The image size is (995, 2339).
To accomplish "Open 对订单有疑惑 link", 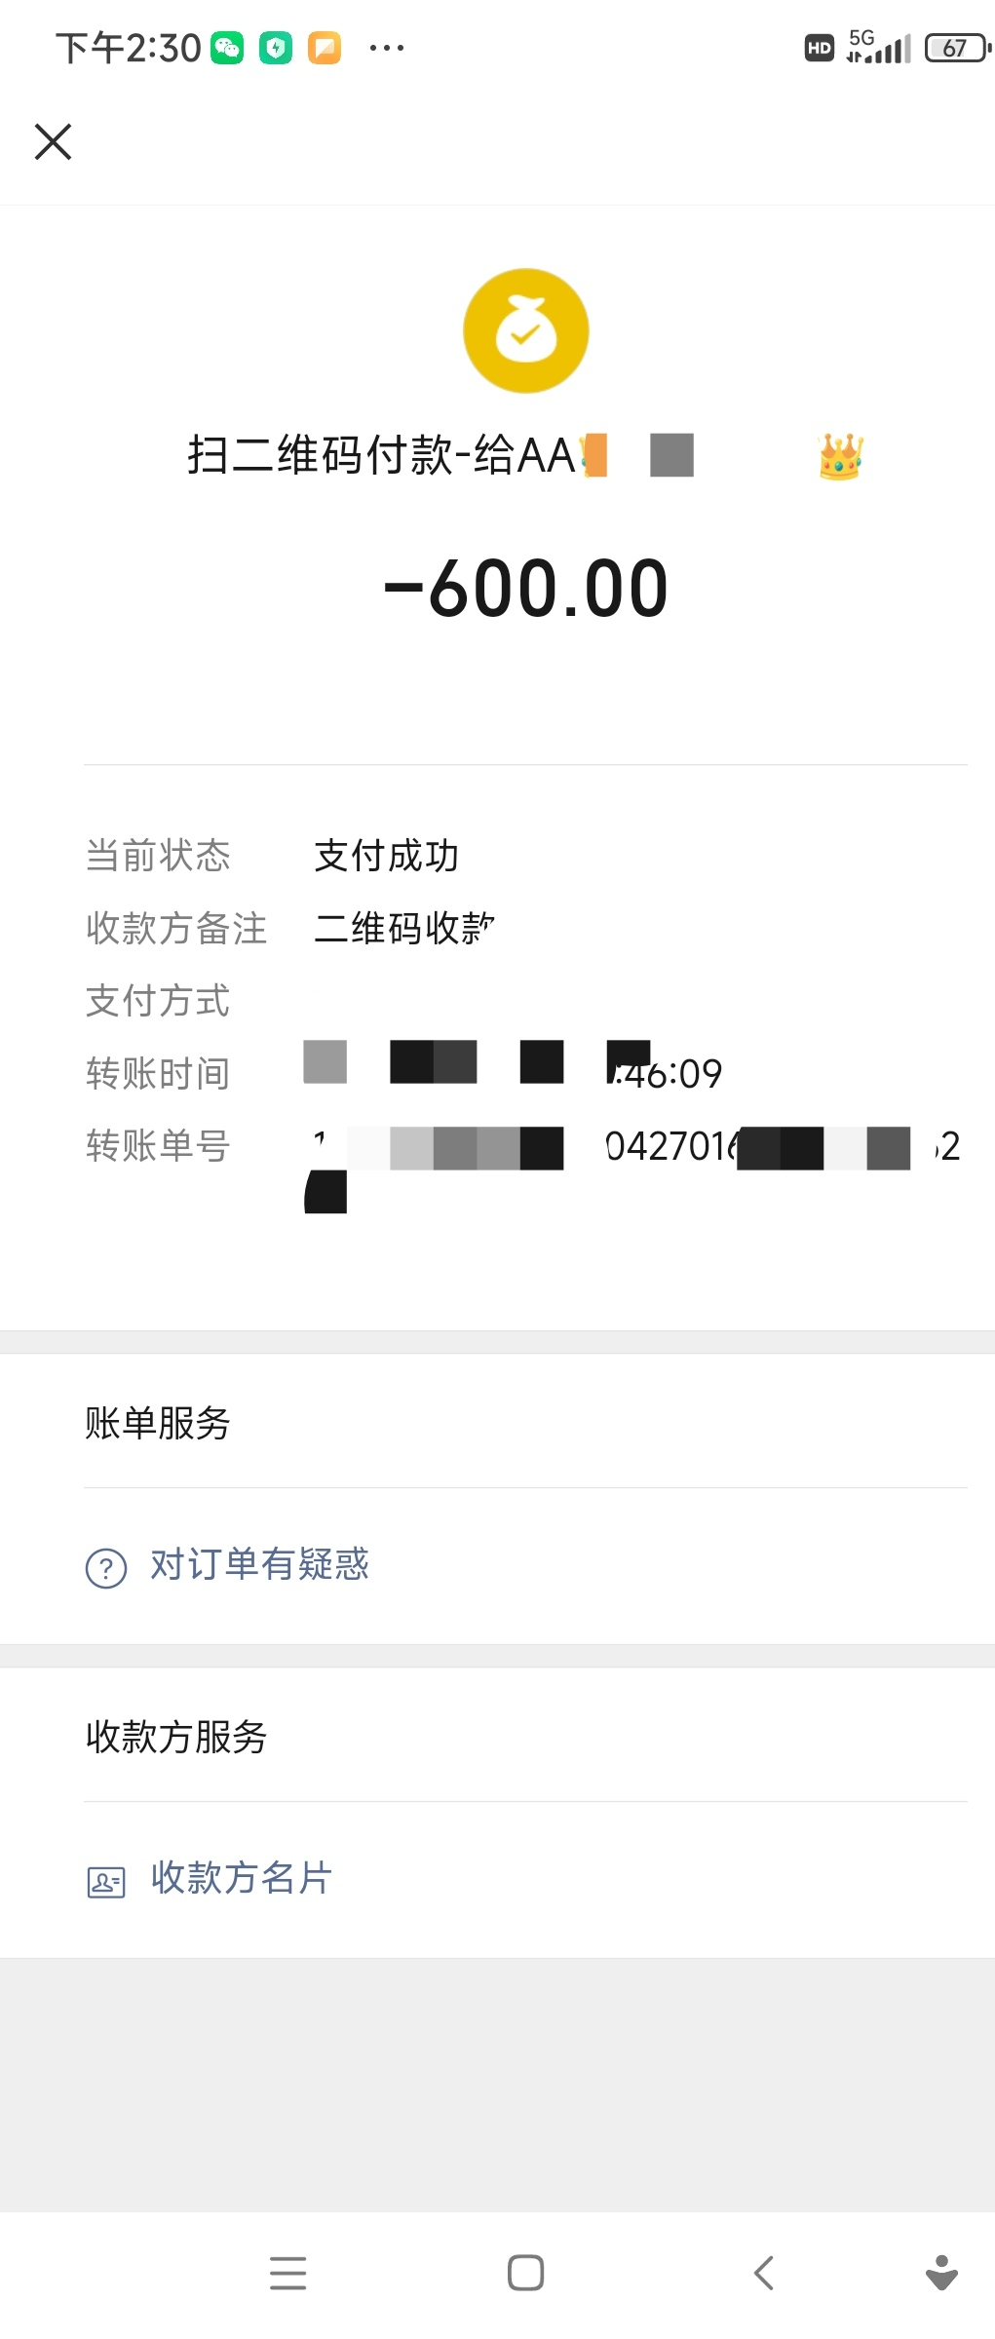I will click(x=259, y=1565).
